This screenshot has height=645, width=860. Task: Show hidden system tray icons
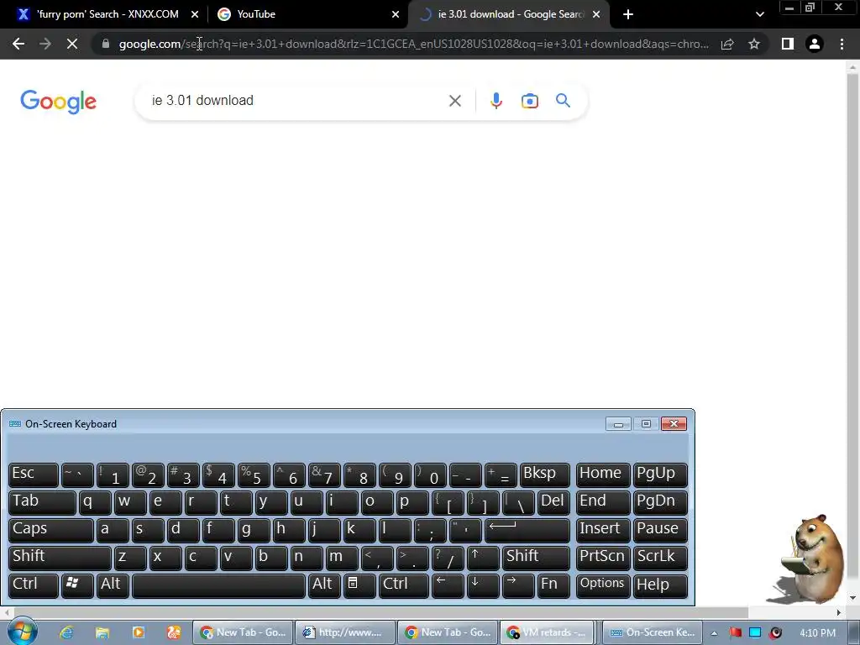coord(714,633)
